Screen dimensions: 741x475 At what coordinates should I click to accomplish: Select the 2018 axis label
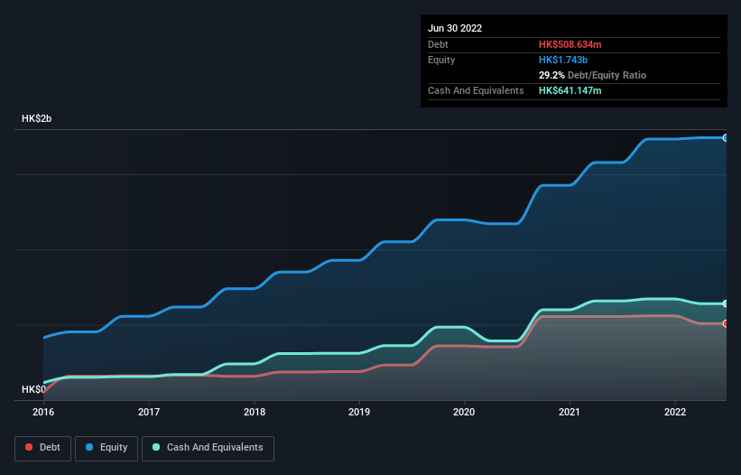(255, 412)
